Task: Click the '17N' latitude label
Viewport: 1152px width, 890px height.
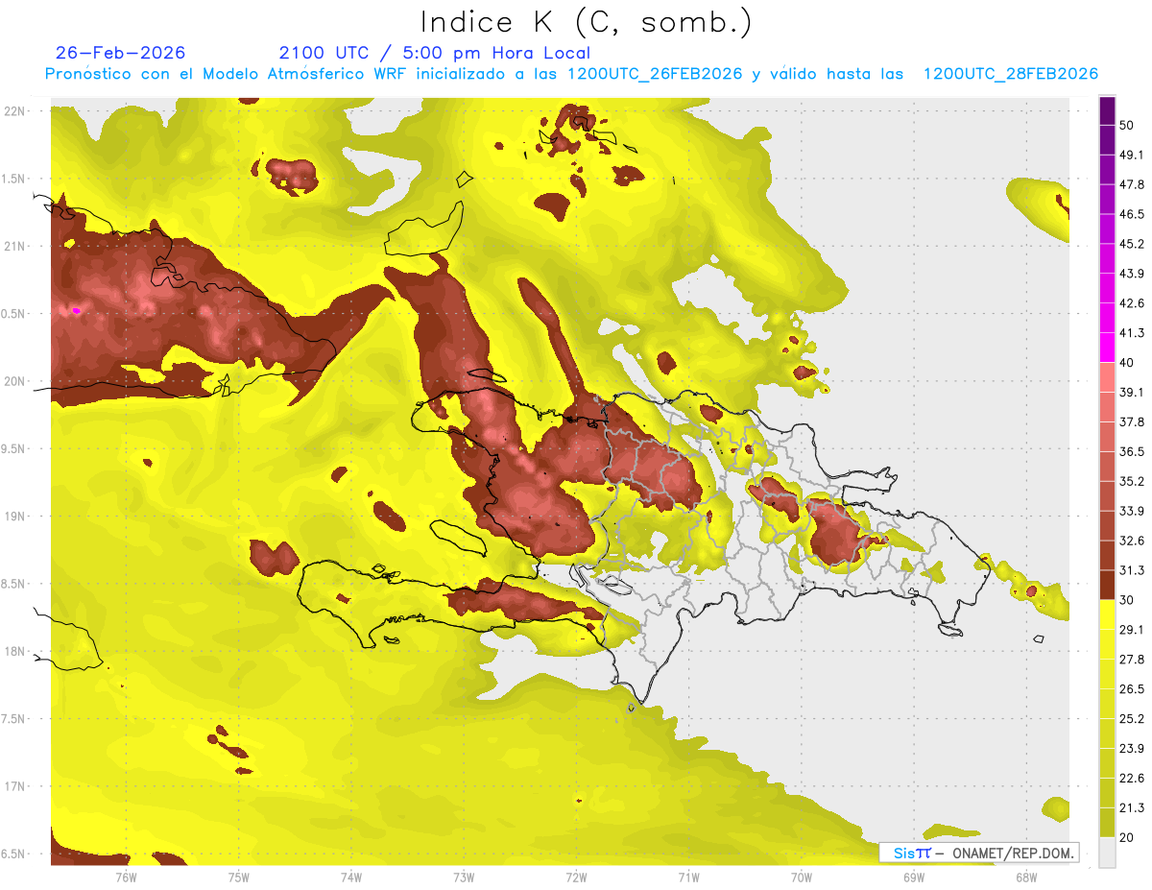Action: 15,786
